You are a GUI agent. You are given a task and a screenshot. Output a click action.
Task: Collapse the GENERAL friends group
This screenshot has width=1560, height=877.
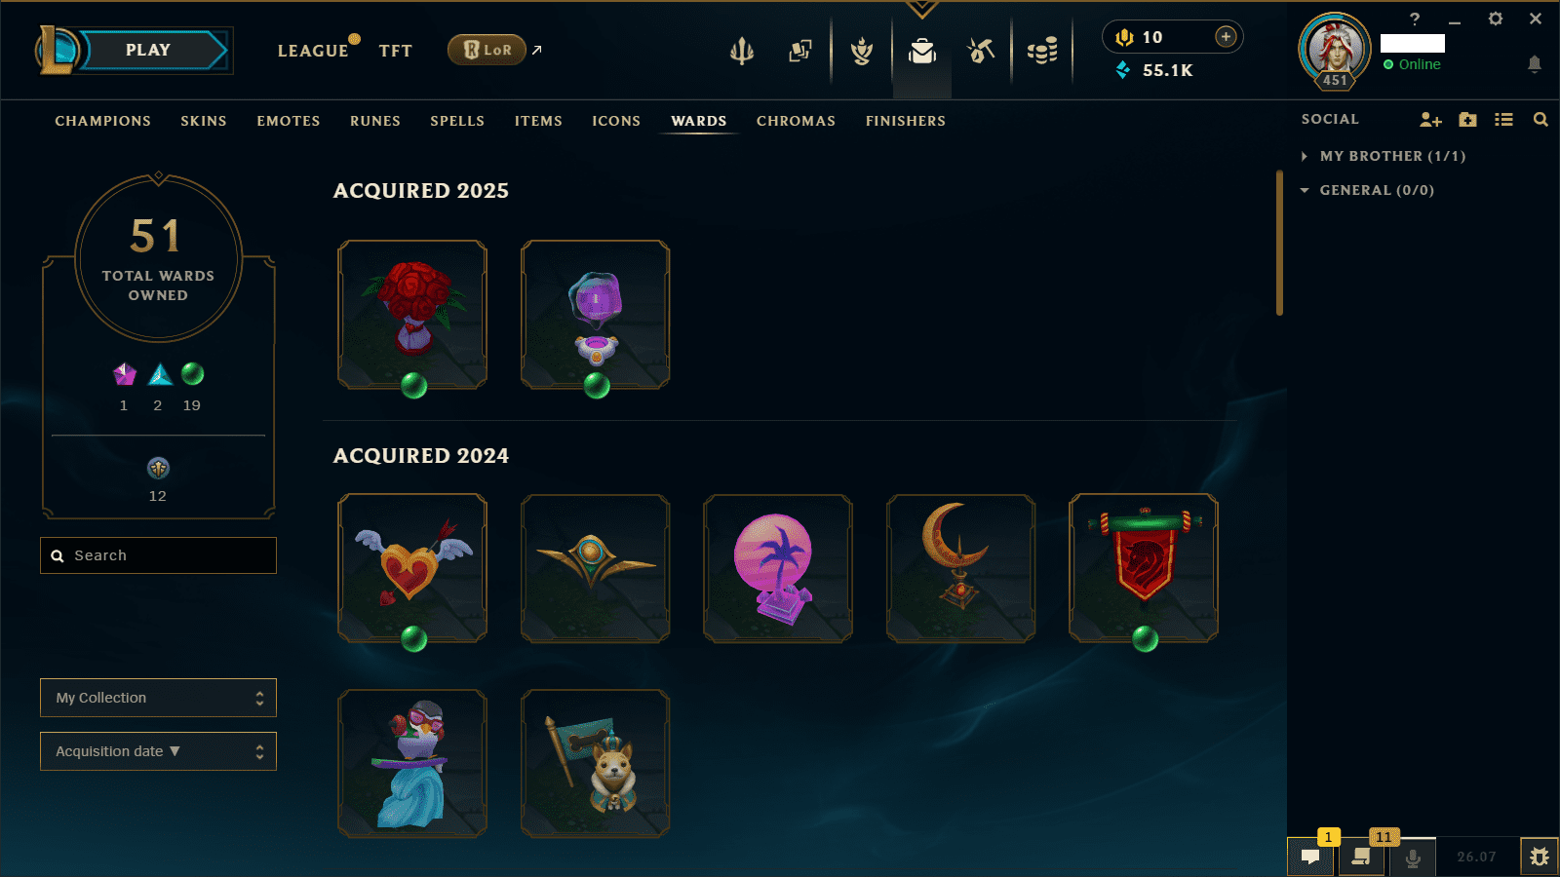[x=1367, y=190]
